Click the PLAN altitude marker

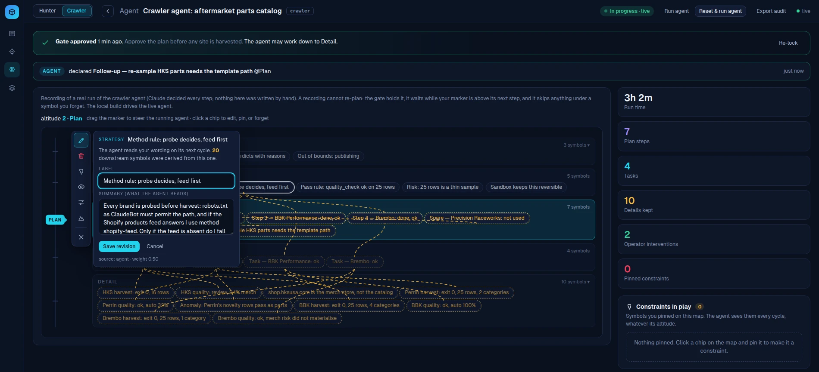pyautogui.click(x=55, y=220)
